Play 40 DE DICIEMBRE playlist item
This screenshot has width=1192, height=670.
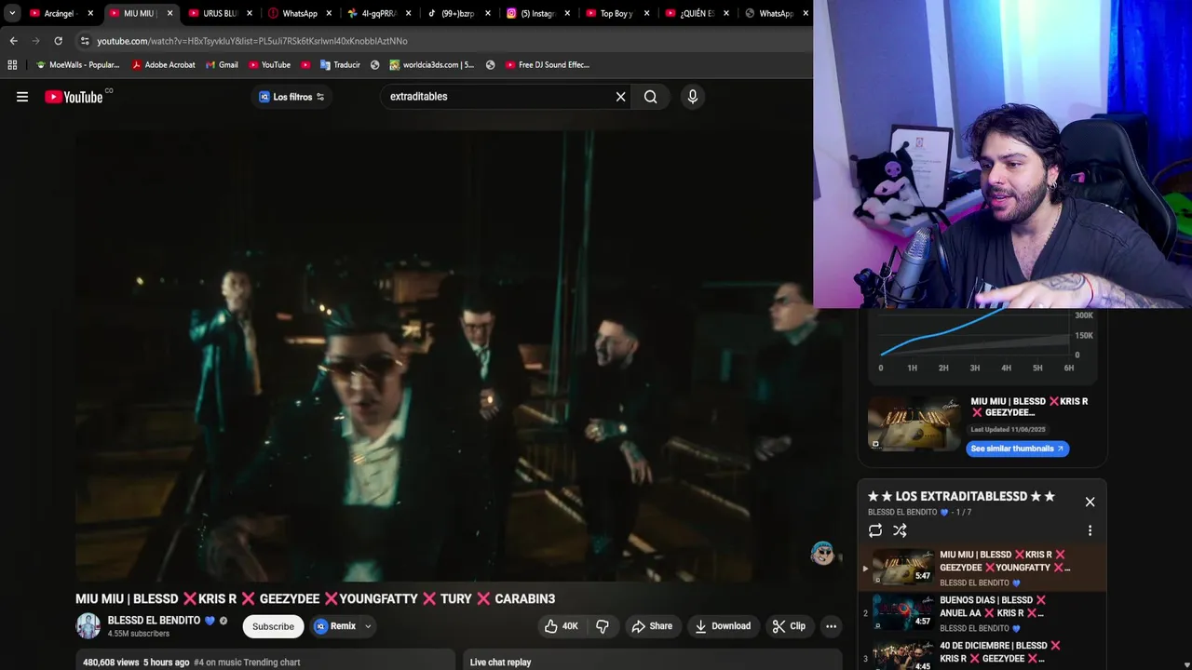(982, 653)
